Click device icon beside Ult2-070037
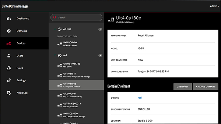The width and height of the screenshot is (221, 124). pos(60,95)
